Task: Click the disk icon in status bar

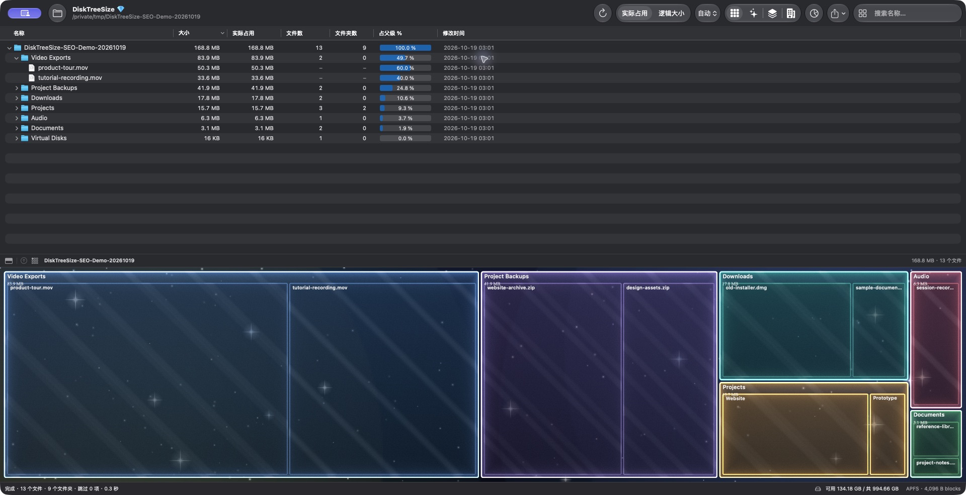Action: [818, 488]
